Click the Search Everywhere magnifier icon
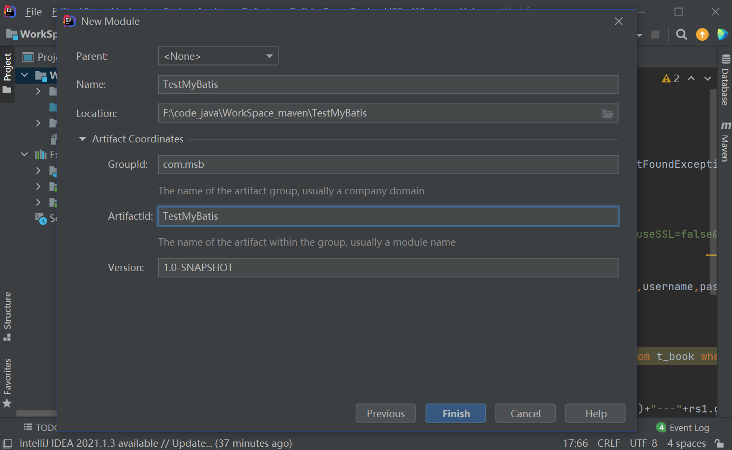 [x=682, y=35]
